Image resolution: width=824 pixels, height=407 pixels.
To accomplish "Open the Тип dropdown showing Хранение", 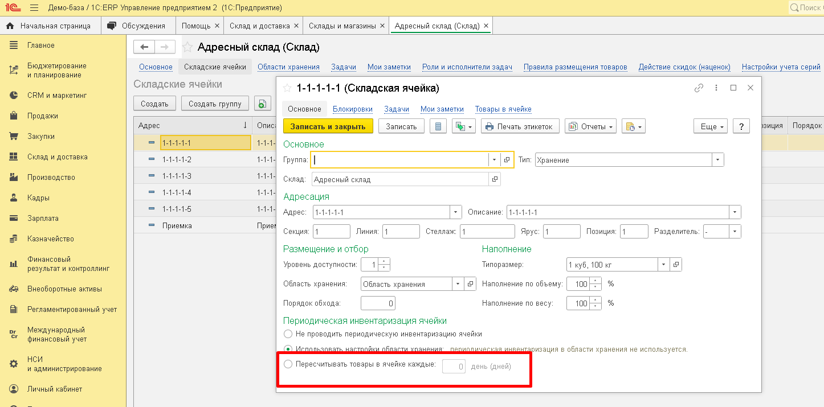I will tap(718, 160).
